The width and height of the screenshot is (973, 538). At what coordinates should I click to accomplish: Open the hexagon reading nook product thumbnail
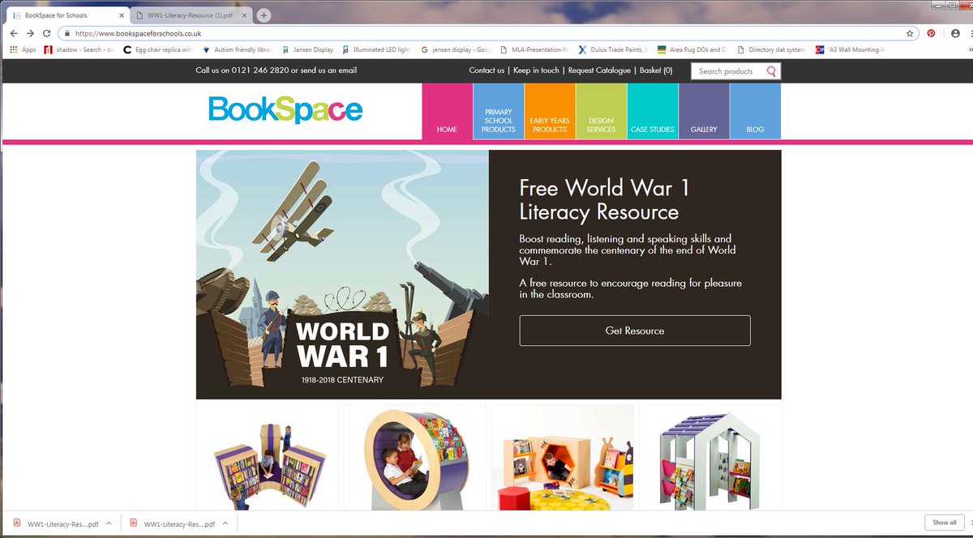tap(564, 458)
